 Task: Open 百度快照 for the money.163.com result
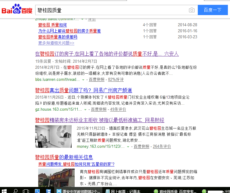tap(141, 147)
